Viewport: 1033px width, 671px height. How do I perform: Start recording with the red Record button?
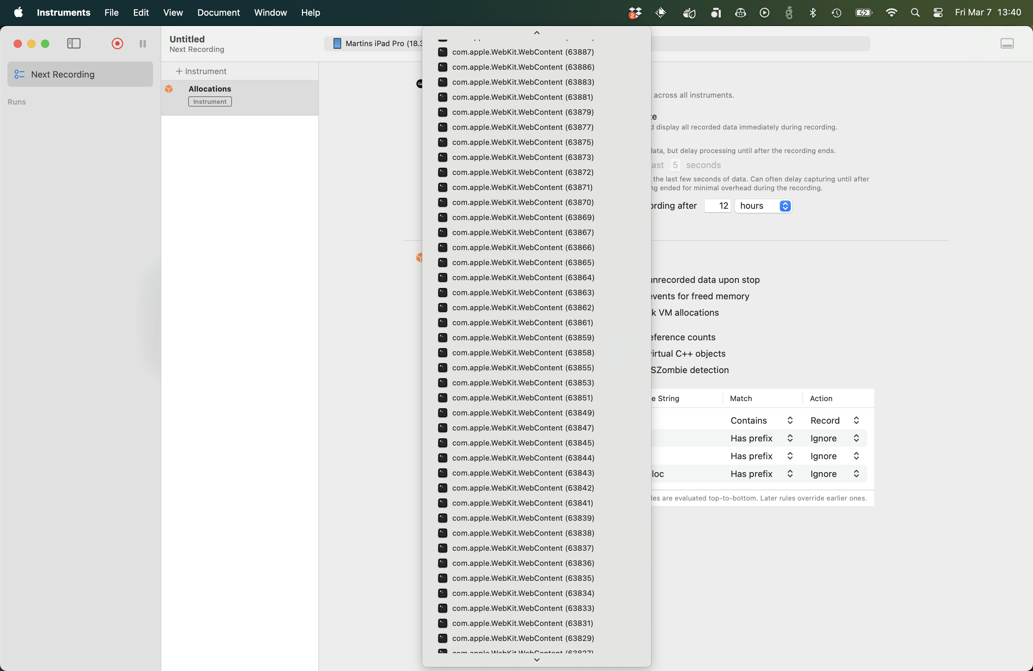pos(117,43)
